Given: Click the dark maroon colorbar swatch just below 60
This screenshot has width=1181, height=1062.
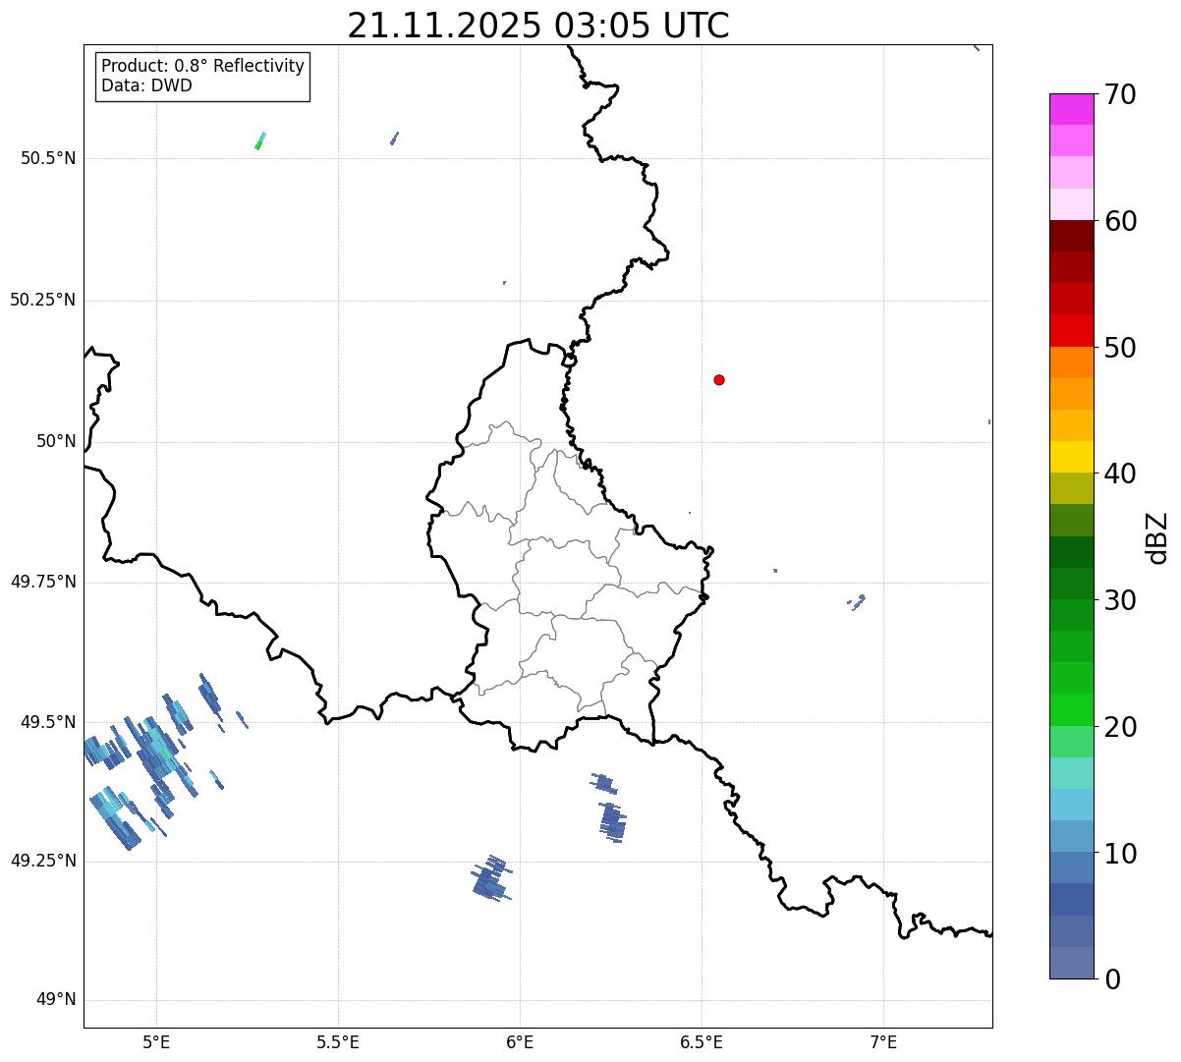Looking at the screenshot, I should (1071, 236).
